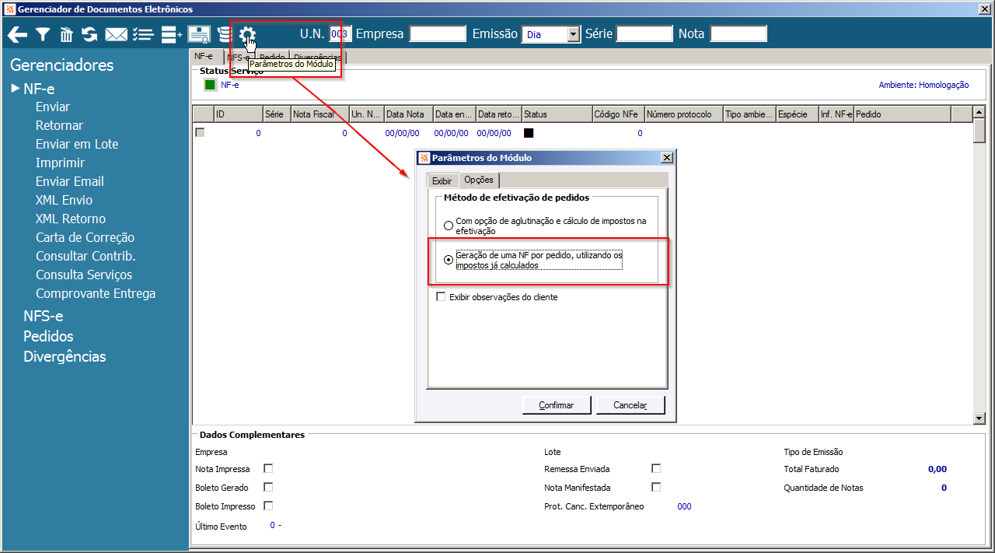Enable Exibir observações do cliente

pyautogui.click(x=441, y=296)
